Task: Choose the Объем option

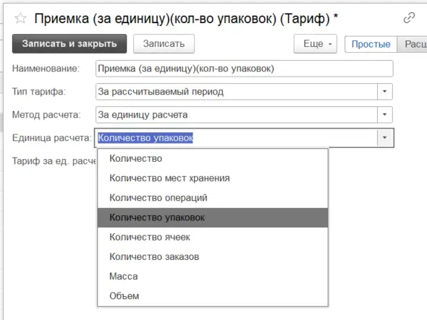Action: tap(213, 296)
